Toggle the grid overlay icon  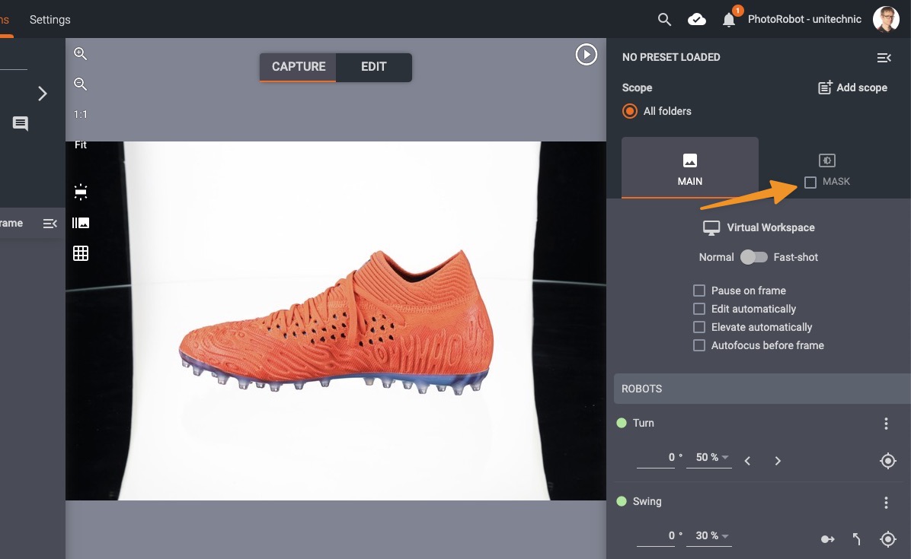pyautogui.click(x=81, y=253)
